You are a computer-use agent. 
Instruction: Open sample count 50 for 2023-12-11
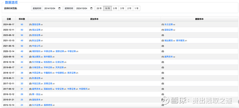click(22, 30)
